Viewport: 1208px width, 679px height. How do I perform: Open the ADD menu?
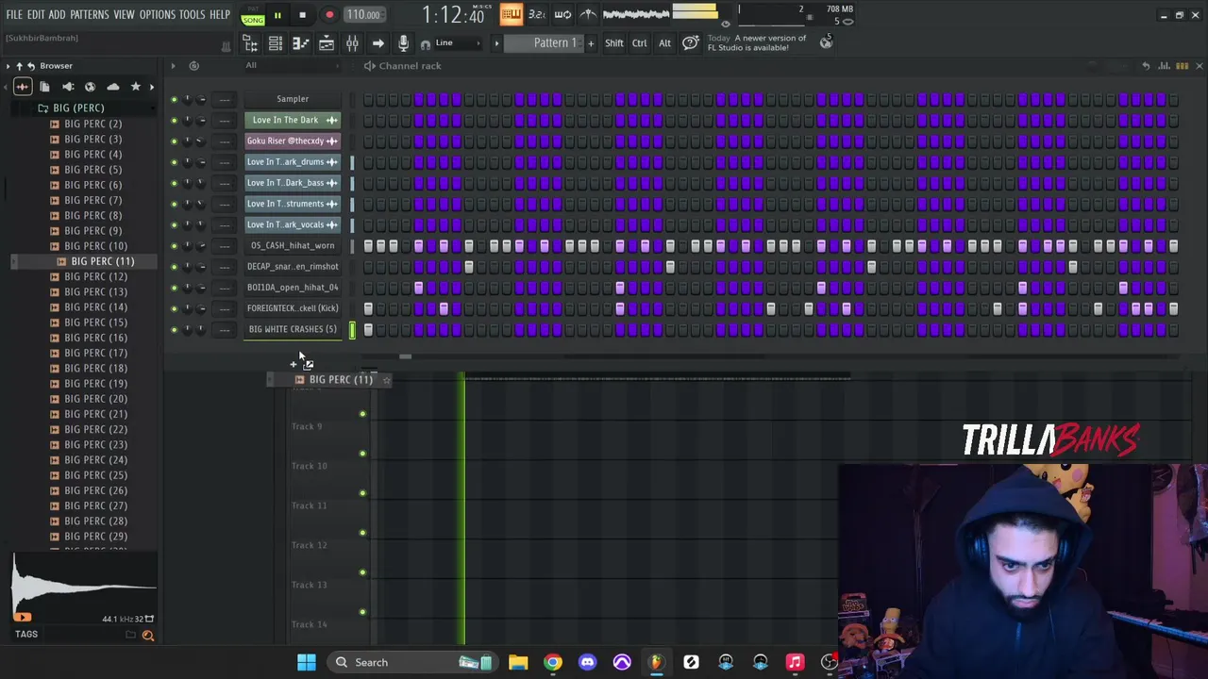57,15
